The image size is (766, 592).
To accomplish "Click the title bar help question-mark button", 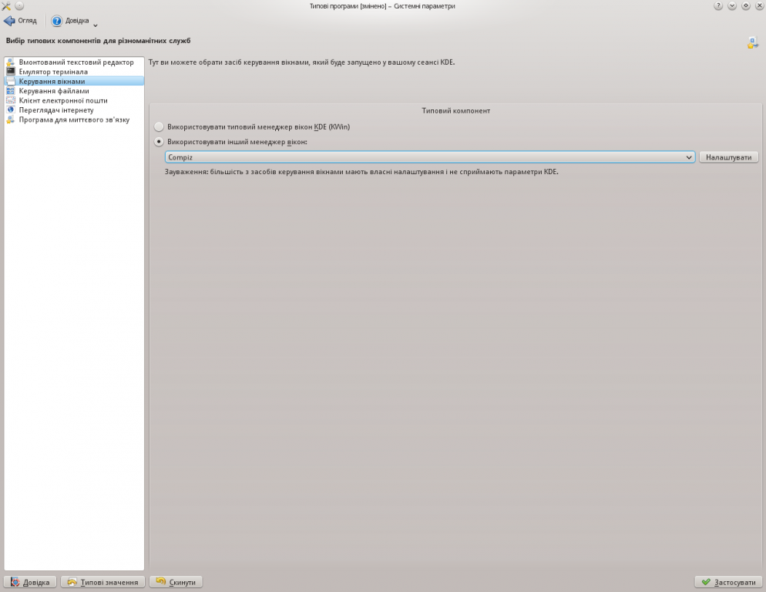I will (x=718, y=6).
